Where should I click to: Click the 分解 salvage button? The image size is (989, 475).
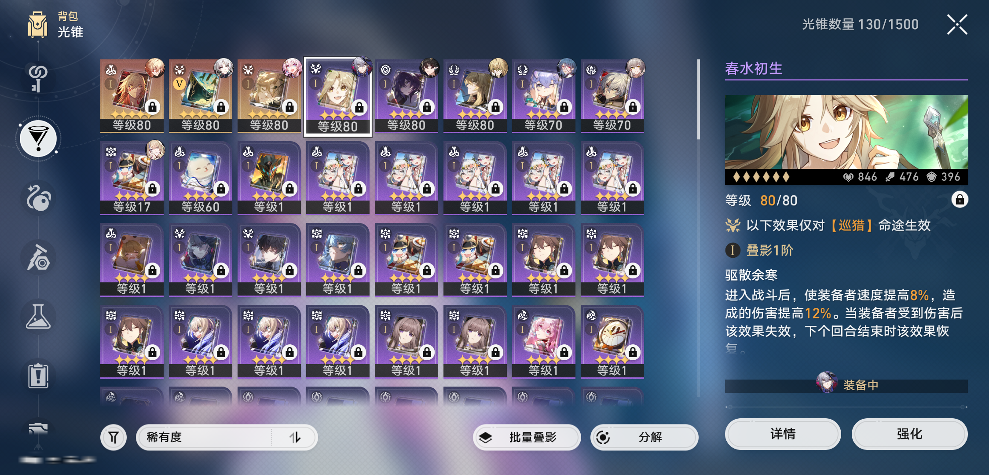pyautogui.click(x=645, y=437)
